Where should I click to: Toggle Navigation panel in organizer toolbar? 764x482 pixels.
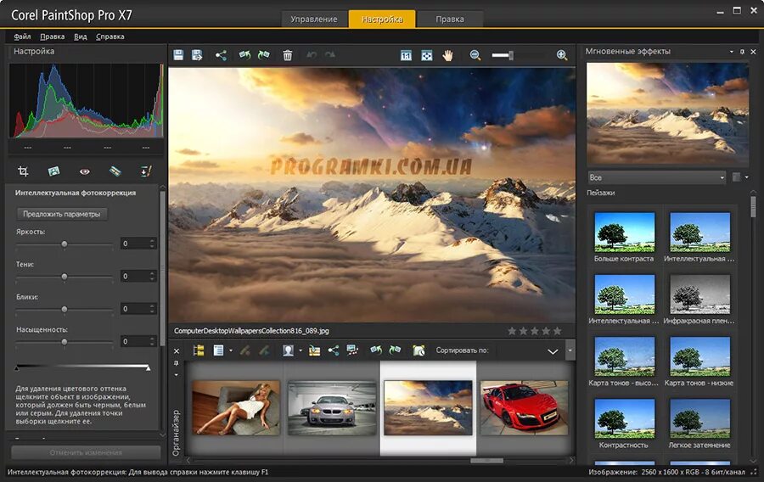click(x=199, y=350)
